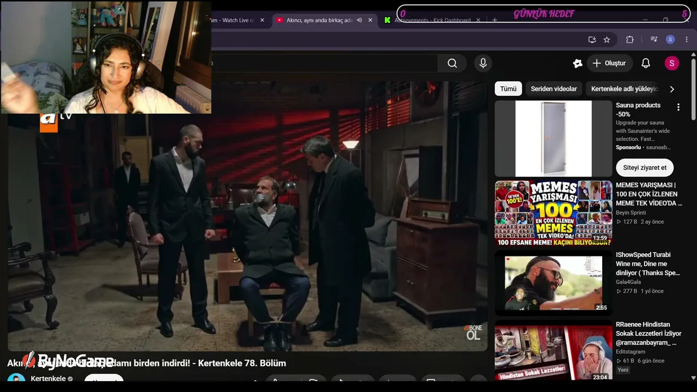Image resolution: width=697 pixels, height=392 pixels.
Task: Select the Tümü filter chip
Action: tap(508, 89)
